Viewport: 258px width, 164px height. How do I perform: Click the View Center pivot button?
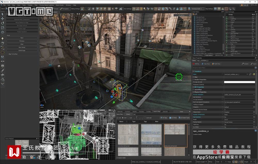(22, 47)
